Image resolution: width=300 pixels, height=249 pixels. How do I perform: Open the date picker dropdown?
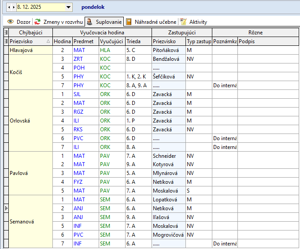click(x=68, y=7)
